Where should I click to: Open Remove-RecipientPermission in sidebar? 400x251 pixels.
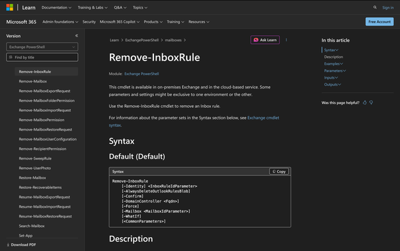pos(43,149)
